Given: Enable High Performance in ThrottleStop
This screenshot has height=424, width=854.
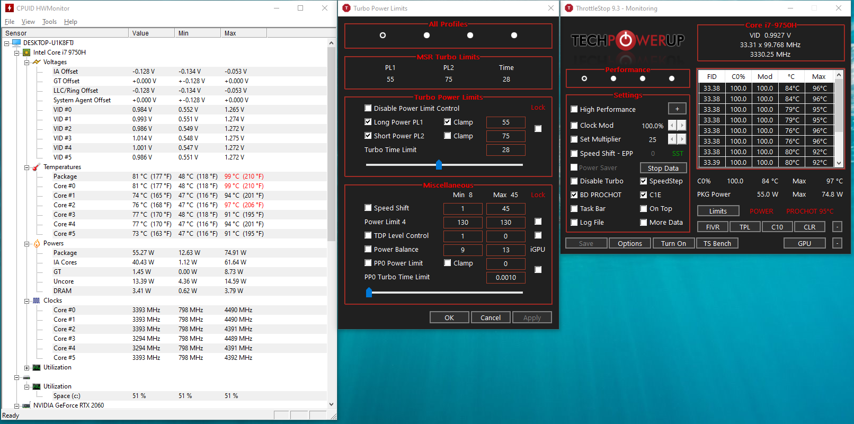Looking at the screenshot, I should click(574, 109).
